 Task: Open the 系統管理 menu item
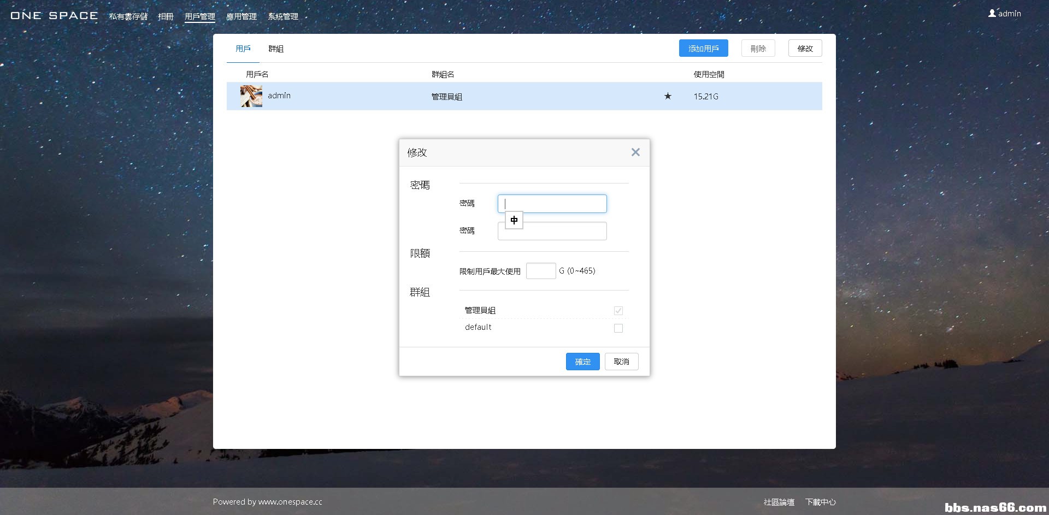coord(282,16)
